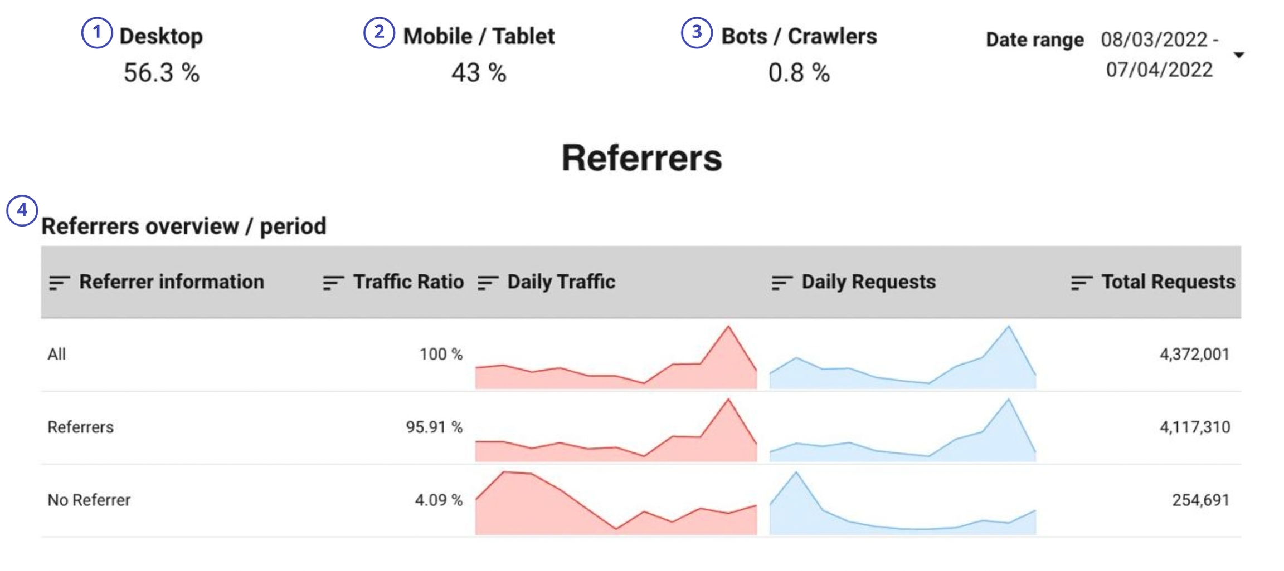1284x571 pixels.
Task: Click the circled number 2 marker
Action: (379, 33)
